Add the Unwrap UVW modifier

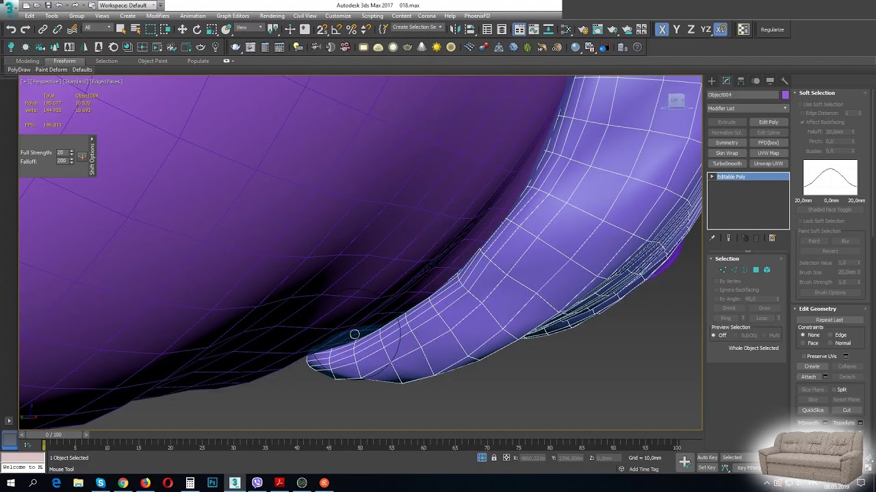[x=769, y=164]
